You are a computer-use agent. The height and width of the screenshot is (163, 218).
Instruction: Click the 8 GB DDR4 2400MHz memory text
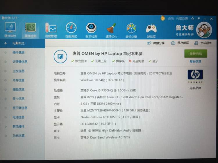click(101, 104)
